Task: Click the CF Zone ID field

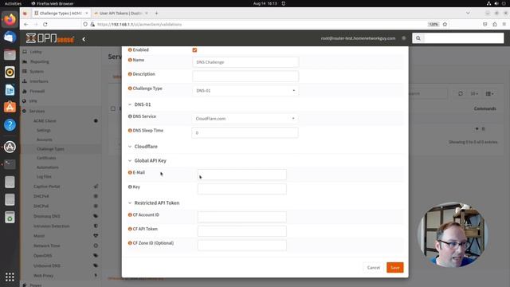Action: click(242, 246)
